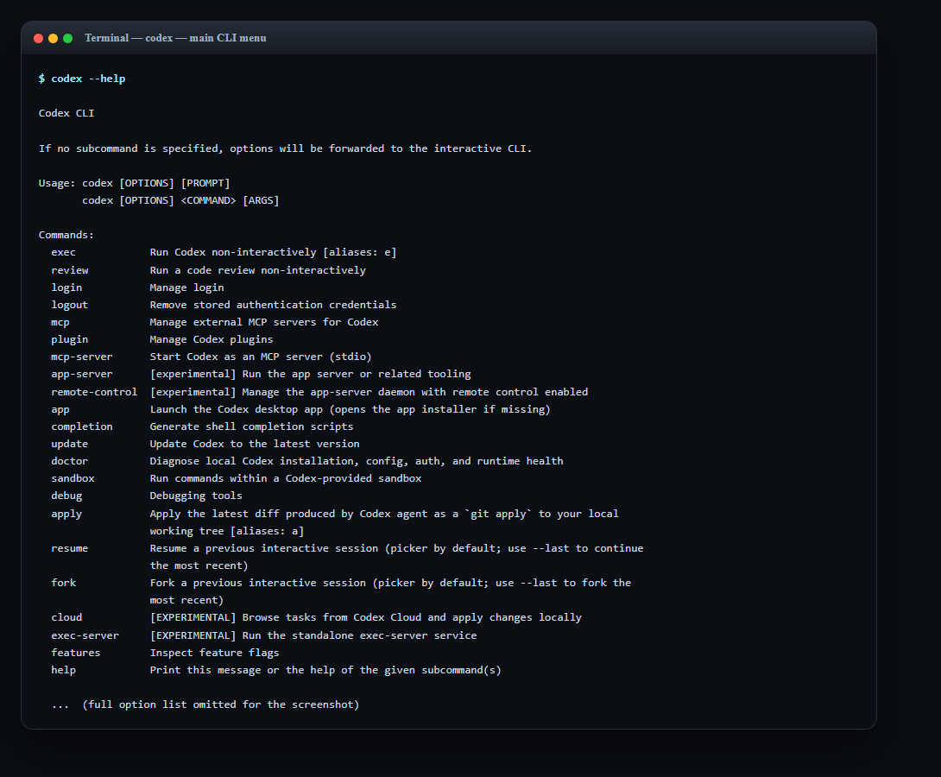
Task: Click 'the most recent)' continuation line
Action: pyautogui.click(x=199, y=565)
